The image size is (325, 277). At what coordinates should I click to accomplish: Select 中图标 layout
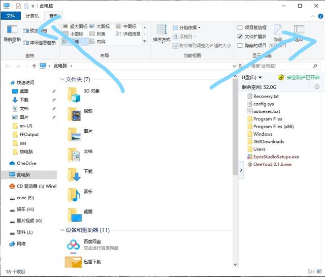pyautogui.click(x=126, y=26)
